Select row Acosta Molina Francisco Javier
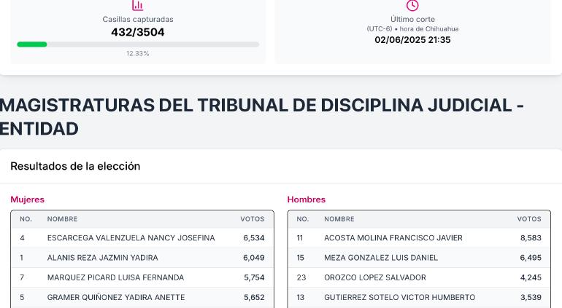Viewport: 562px width, 308px height. 419,238
